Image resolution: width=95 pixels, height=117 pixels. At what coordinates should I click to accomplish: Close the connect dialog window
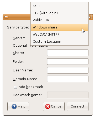coord(90,17)
